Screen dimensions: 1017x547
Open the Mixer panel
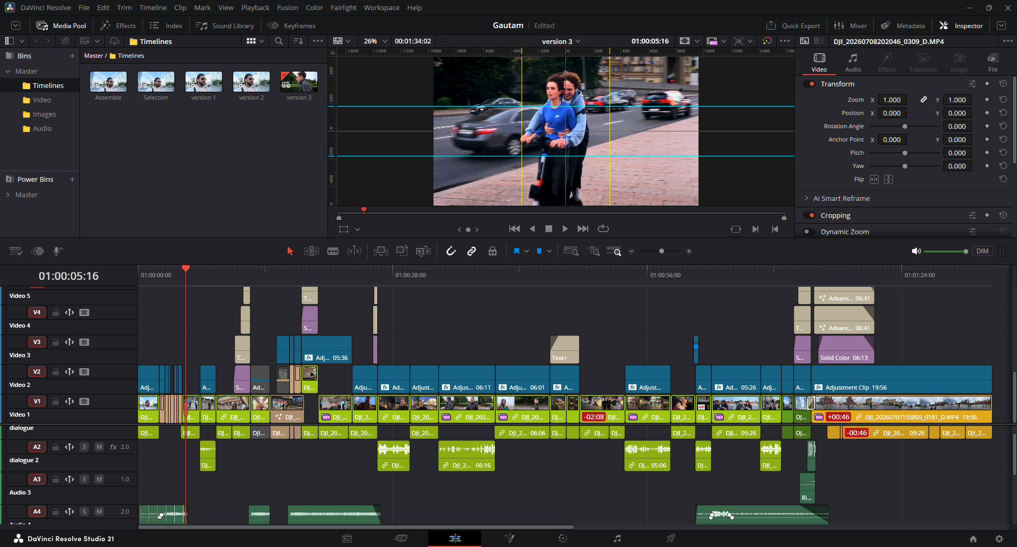coord(850,25)
